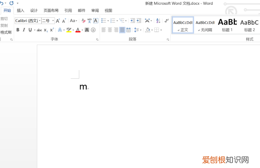Screen dimensions: 260x168
Task: Click the Text Effects outlined A icon
Action: pos(60,30)
